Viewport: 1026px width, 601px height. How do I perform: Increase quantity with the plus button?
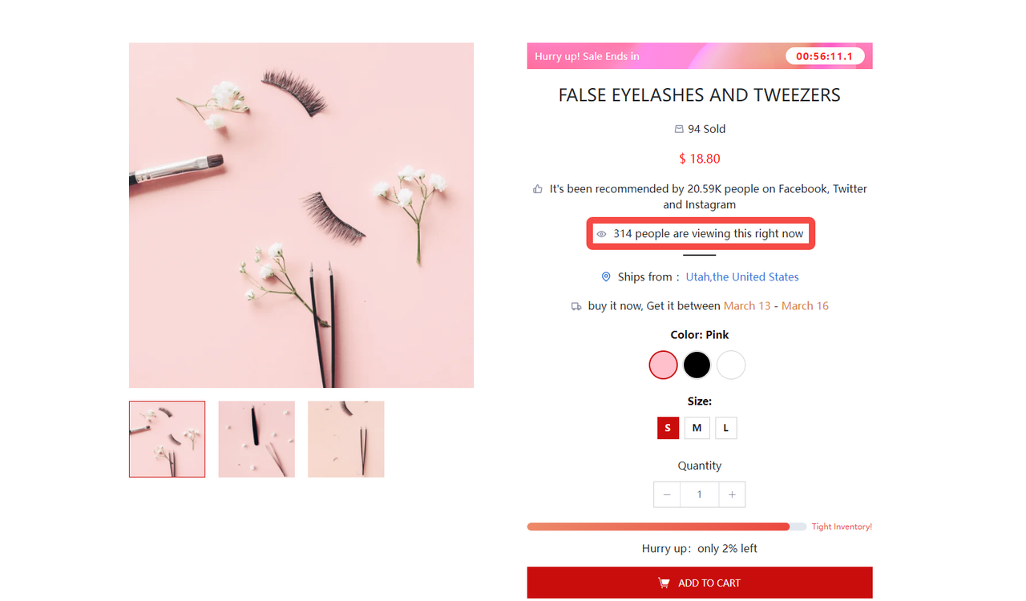click(732, 494)
